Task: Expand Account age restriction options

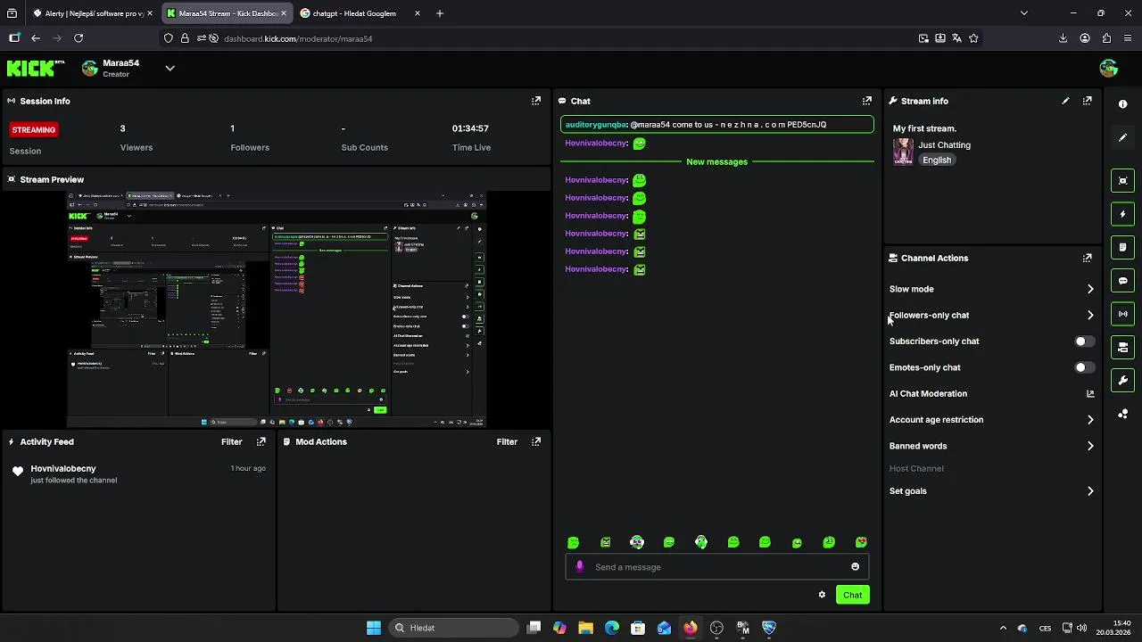Action: click(1090, 420)
